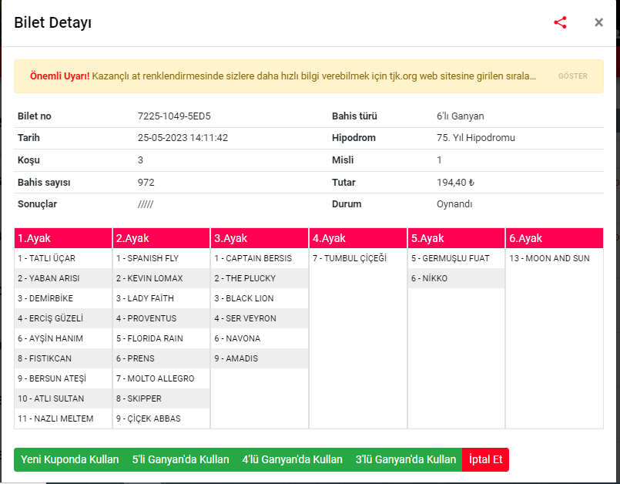Select horse 11 - NAZLI MELTEM
620x484 pixels.
tap(63, 418)
